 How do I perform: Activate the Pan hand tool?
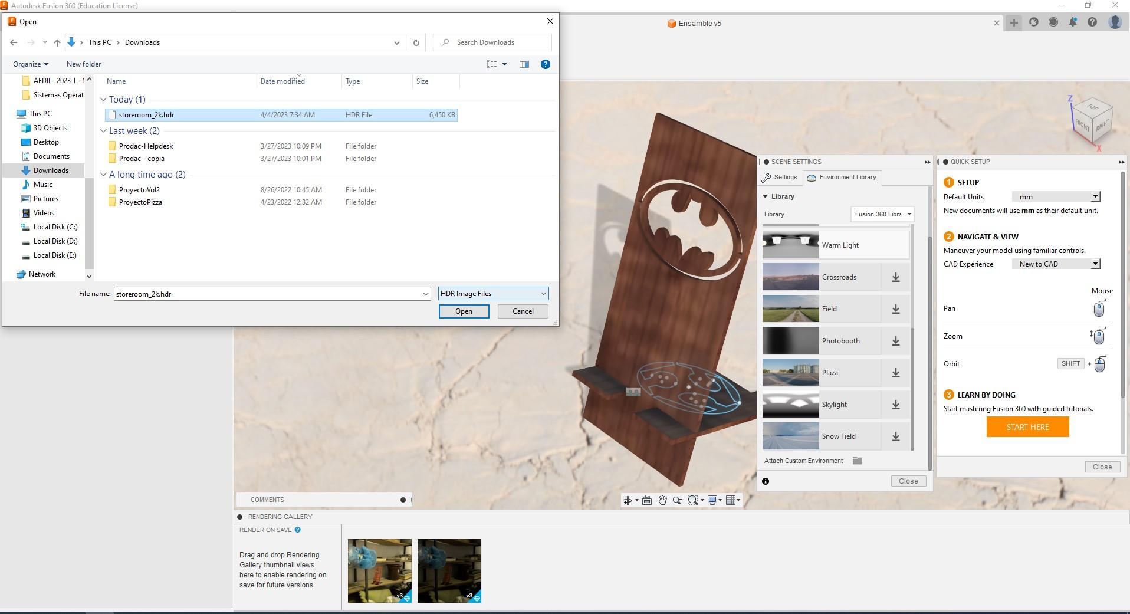pos(662,500)
